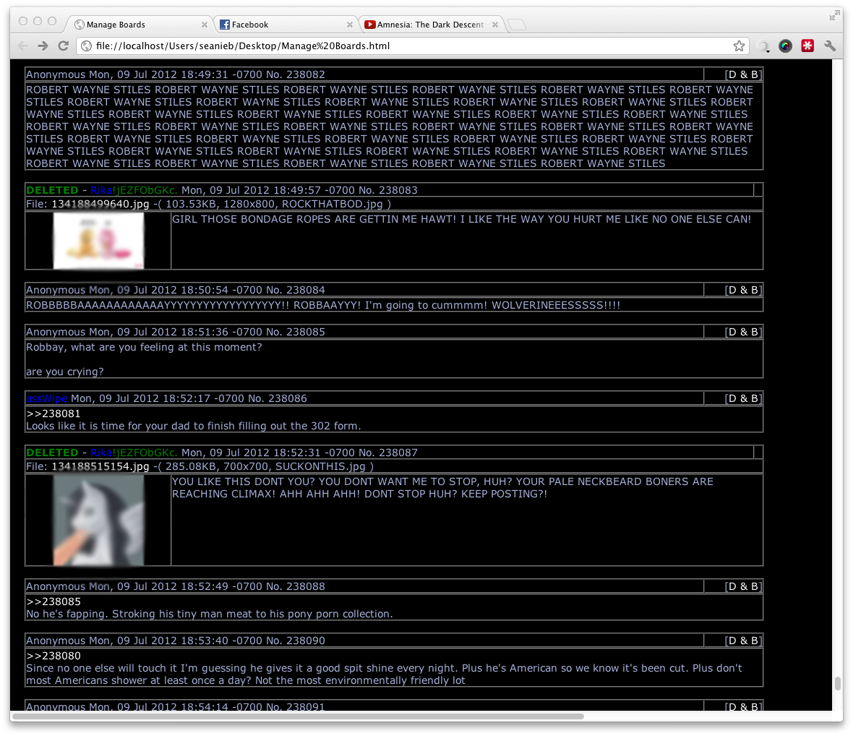This screenshot has width=853, height=736.
Task: Switch to the Facebook tab
Action: 285,25
